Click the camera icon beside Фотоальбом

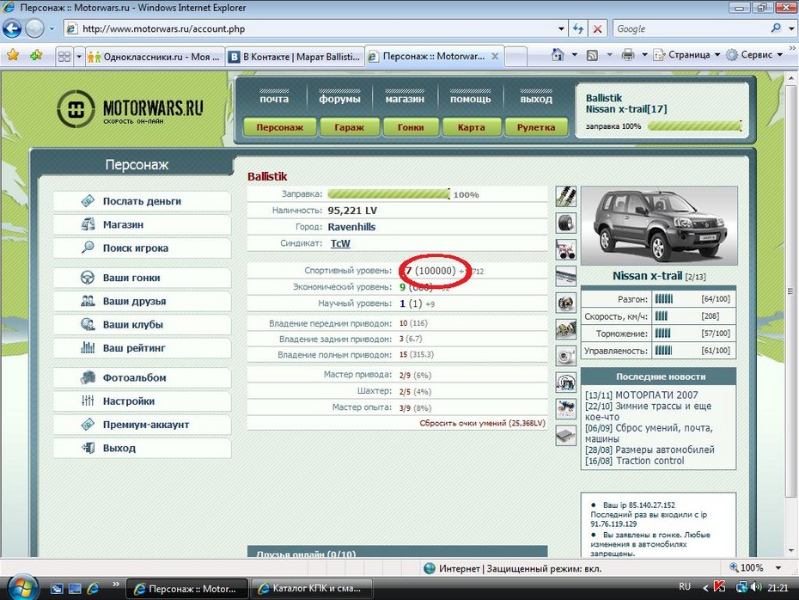click(88, 377)
